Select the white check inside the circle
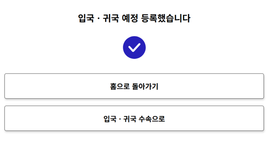 (134, 48)
